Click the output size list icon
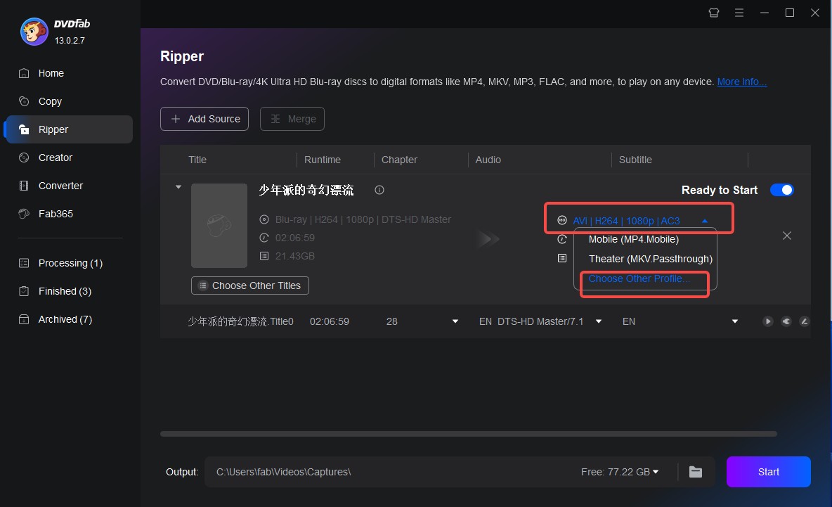832x507 pixels. (562, 259)
